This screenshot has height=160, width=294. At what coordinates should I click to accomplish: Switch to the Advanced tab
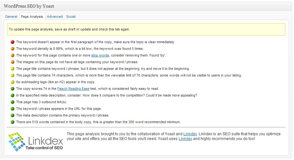[55, 17]
